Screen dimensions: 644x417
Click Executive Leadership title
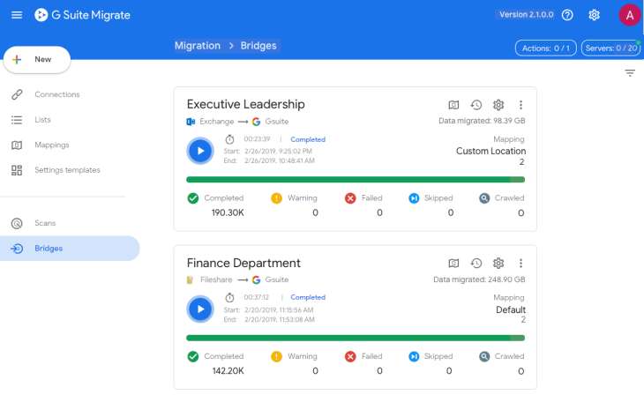click(x=245, y=104)
